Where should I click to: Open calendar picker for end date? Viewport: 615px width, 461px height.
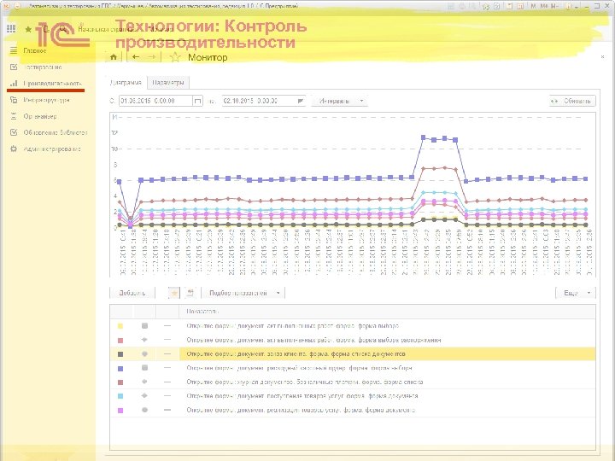pyautogui.click(x=301, y=101)
